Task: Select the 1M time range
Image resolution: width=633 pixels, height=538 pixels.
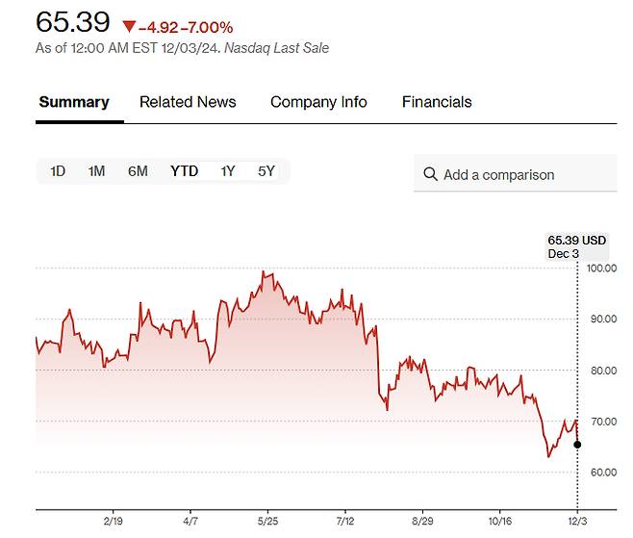Action: [96, 171]
